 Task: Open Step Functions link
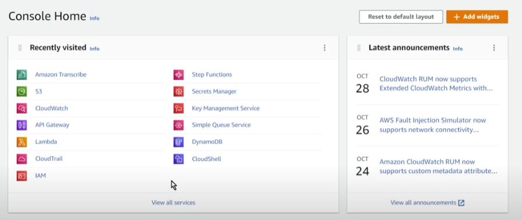212,75
